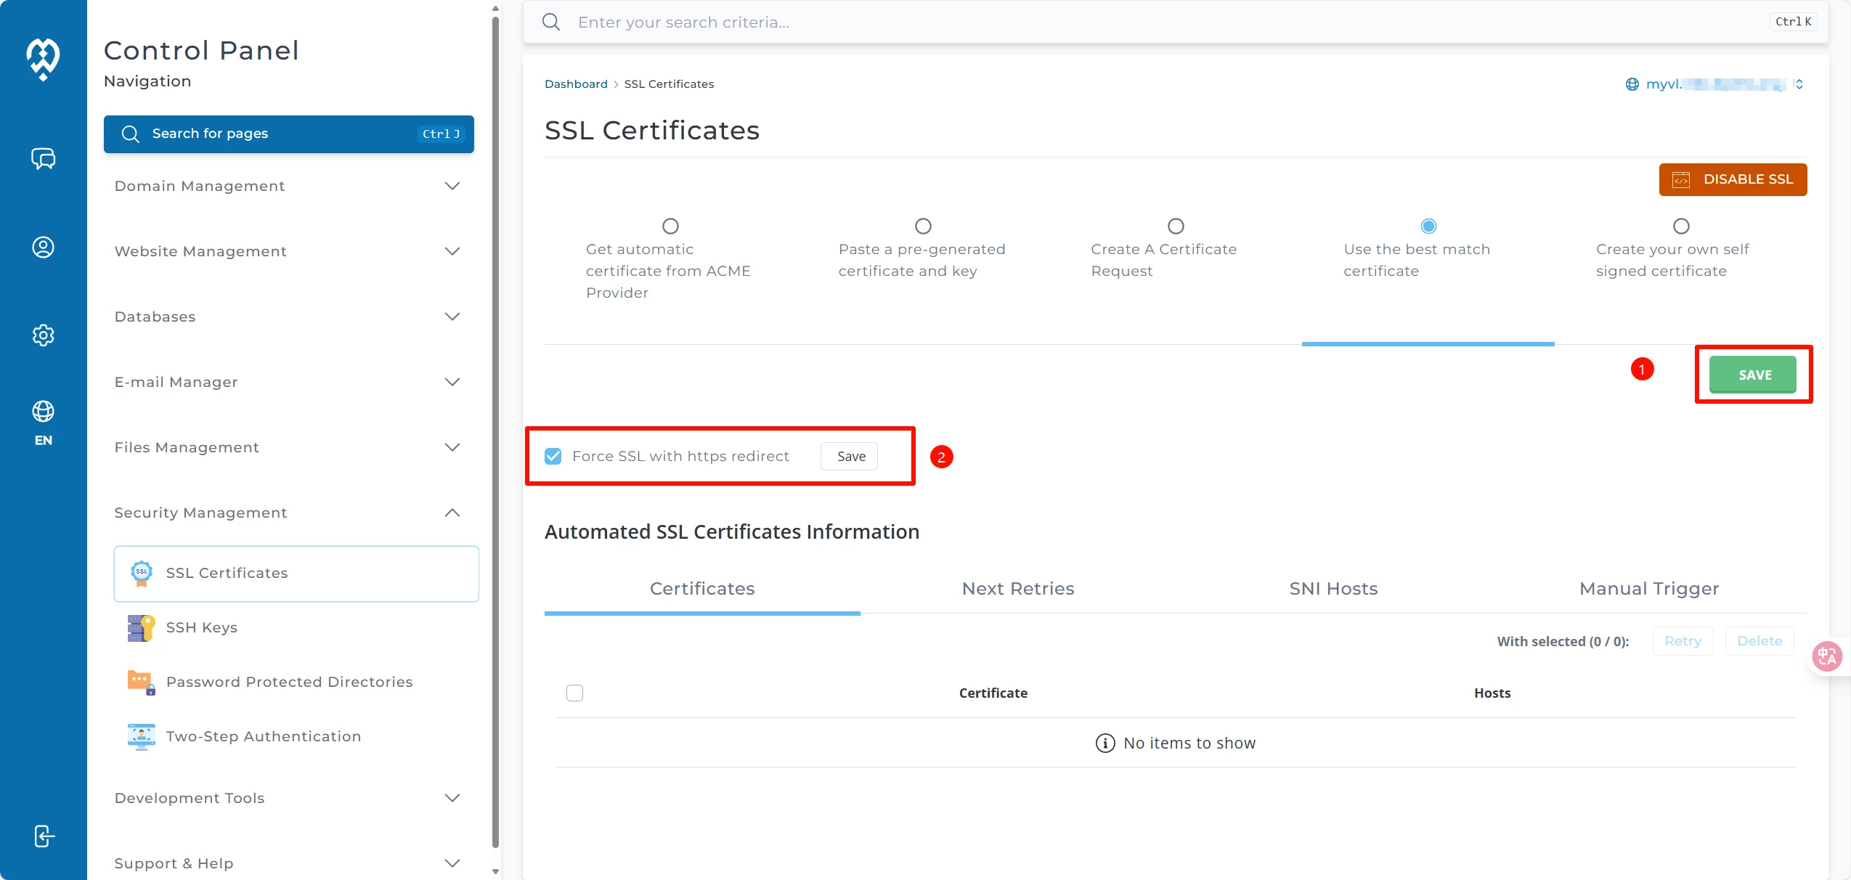The height and width of the screenshot is (880, 1851).
Task: Click the pink translate floating icon
Action: coord(1826,656)
